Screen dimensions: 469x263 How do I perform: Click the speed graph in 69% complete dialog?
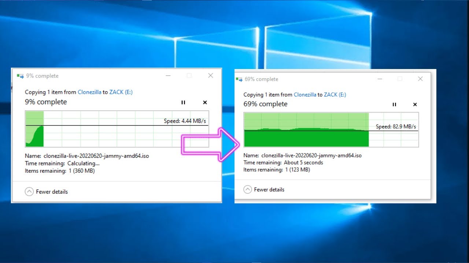click(331, 130)
